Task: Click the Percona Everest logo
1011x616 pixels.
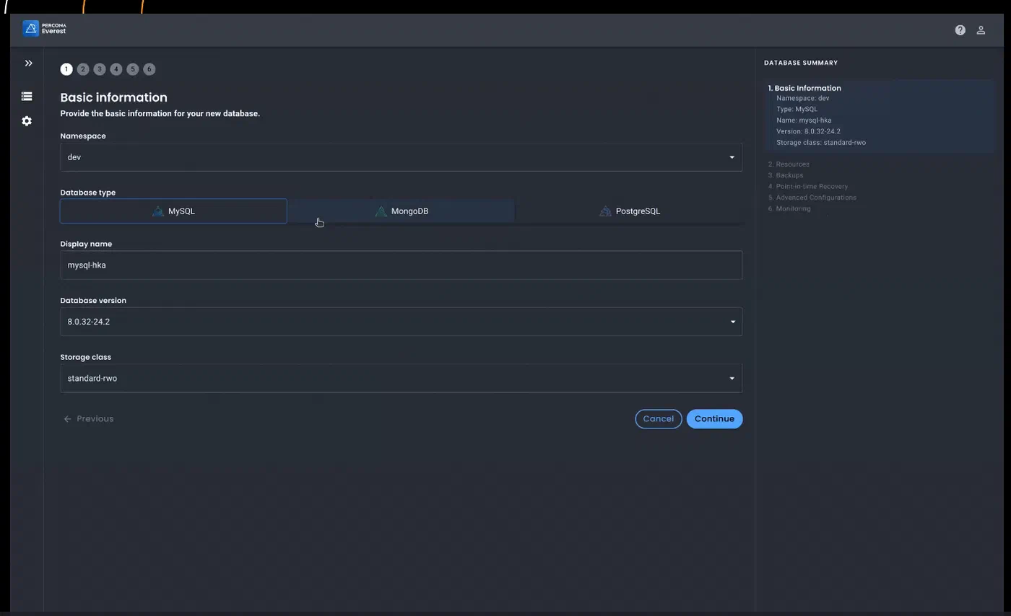Action: pos(44,29)
